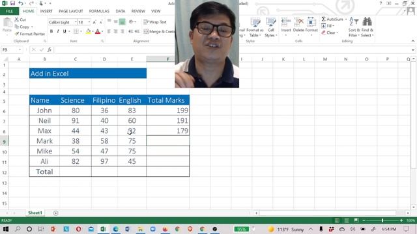
Task: Toggle Italic formatting
Action: (x=58, y=32)
